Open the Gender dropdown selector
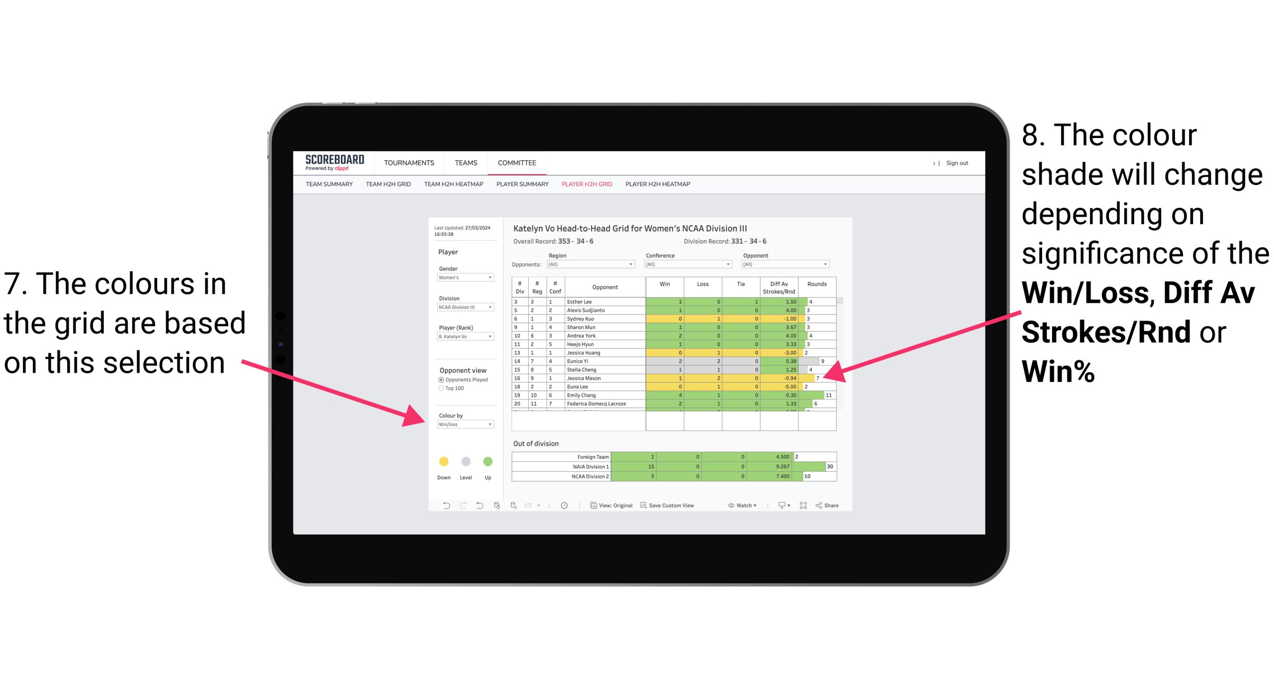 pos(491,278)
